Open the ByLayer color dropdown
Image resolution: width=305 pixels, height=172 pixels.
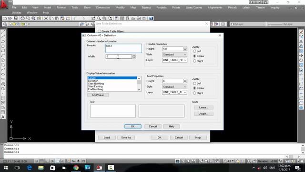coord(248,24)
